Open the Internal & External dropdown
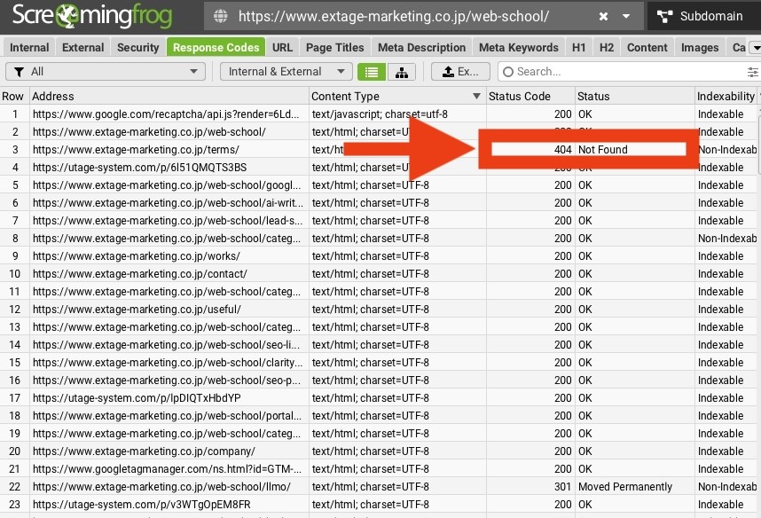This screenshot has width=761, height=518. (x=286, y=72)
